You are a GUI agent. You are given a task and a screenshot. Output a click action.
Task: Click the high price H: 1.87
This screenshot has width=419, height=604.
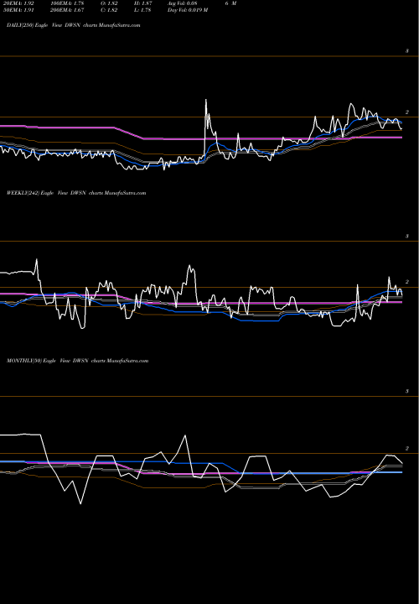[x=142, y=3]
